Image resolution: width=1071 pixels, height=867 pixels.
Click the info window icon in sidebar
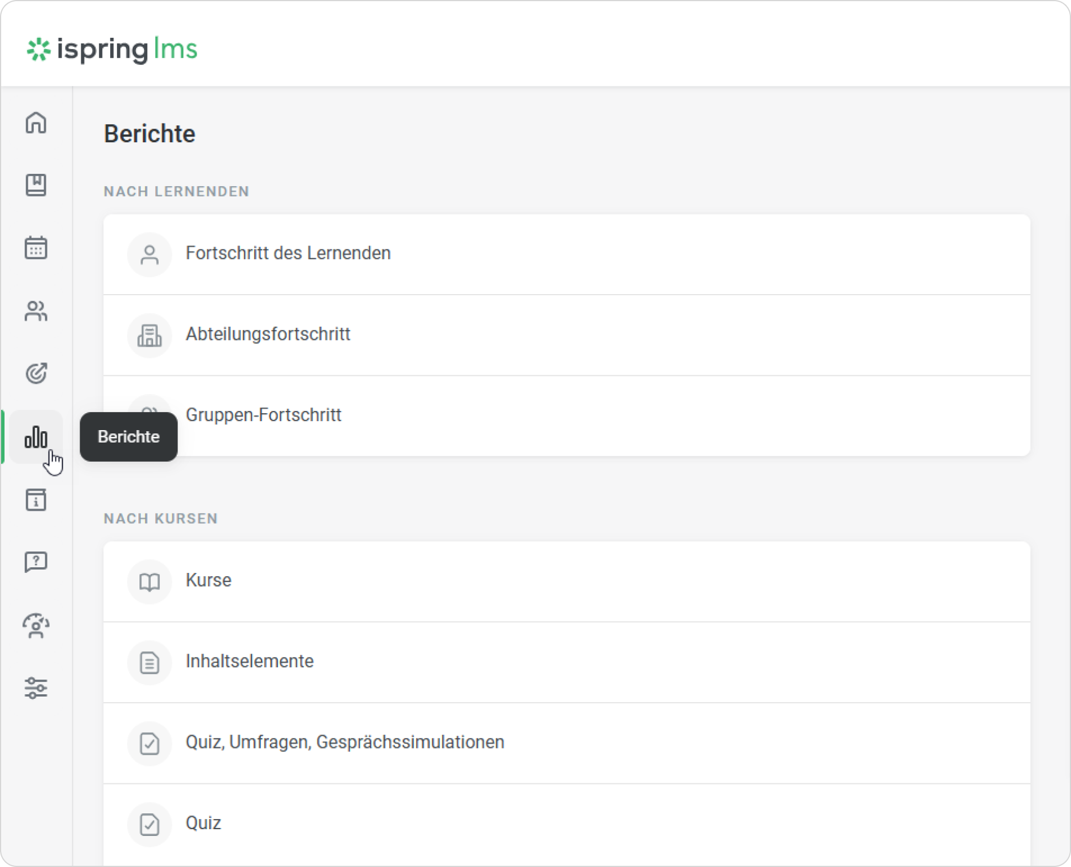tap(36, 500)
